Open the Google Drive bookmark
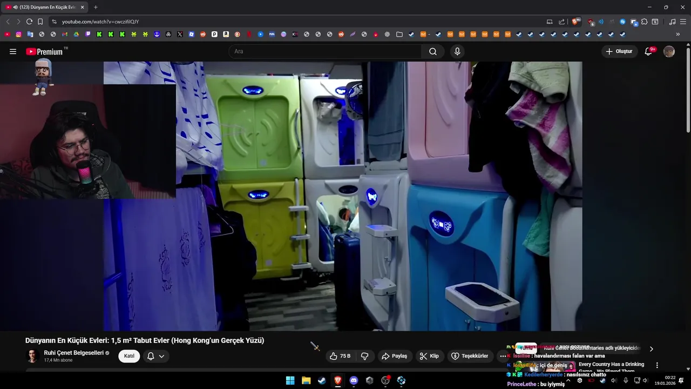Image resolution: width=691 pixels, height=389 pixels. (76, 34)
